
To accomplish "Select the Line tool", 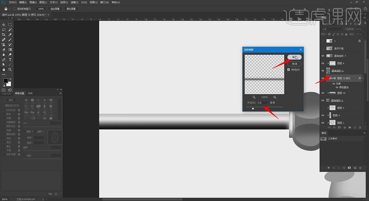I will tap(10, 65).
